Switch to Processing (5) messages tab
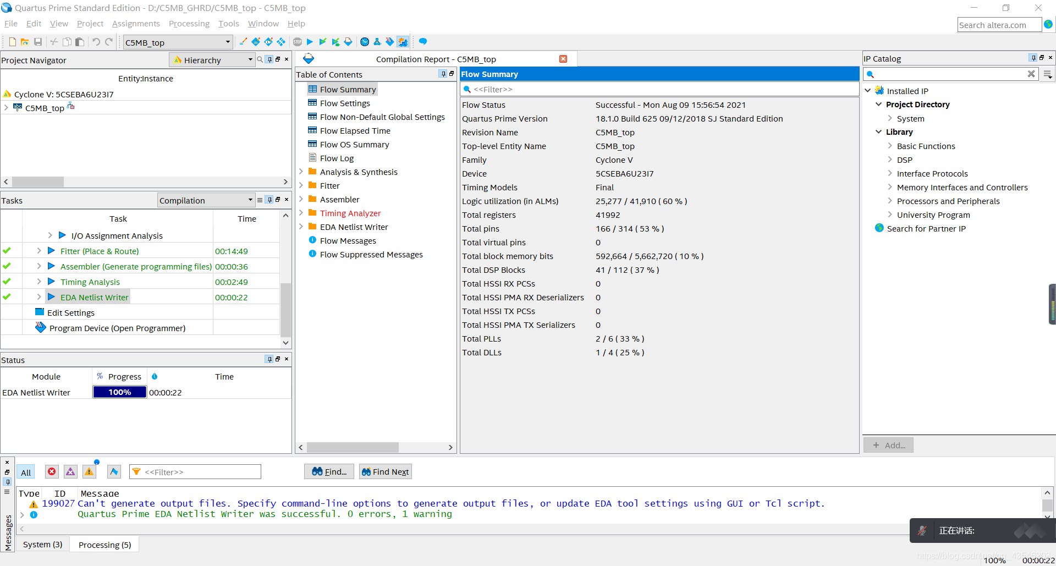Screen dimensions: 1056x566 (x=105, y=545)
